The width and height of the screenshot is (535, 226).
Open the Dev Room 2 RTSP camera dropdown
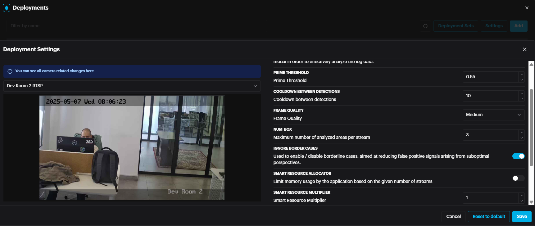point(132,86)
